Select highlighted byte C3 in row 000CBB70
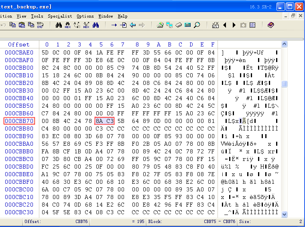The height and width of the screenshot is (227, 305). 110,121
